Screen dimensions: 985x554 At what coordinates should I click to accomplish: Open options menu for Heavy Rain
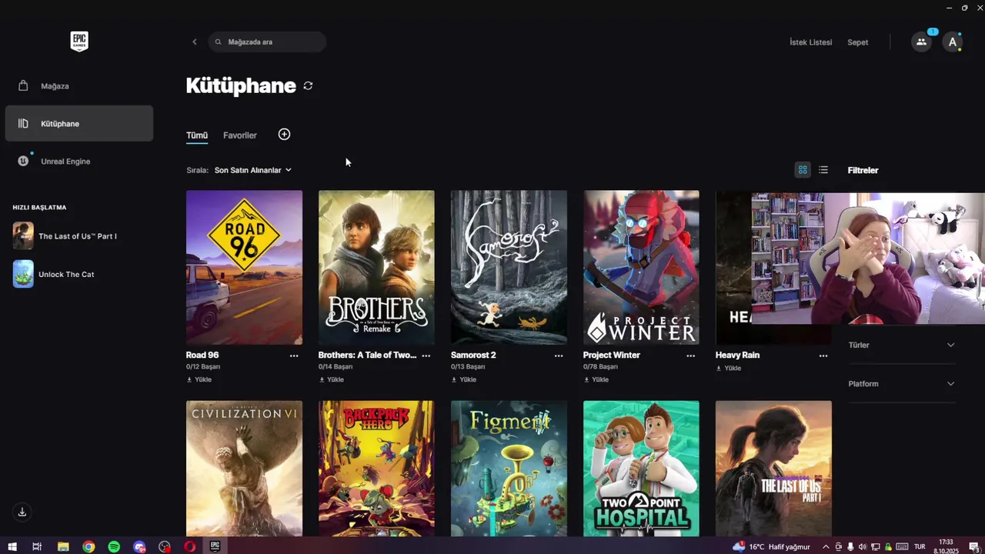[x=823, y=355]
